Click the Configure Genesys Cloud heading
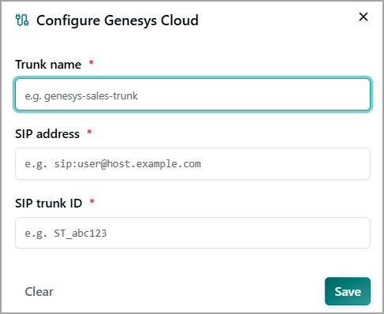Screen dimensions: 384x314 [118, 21]
